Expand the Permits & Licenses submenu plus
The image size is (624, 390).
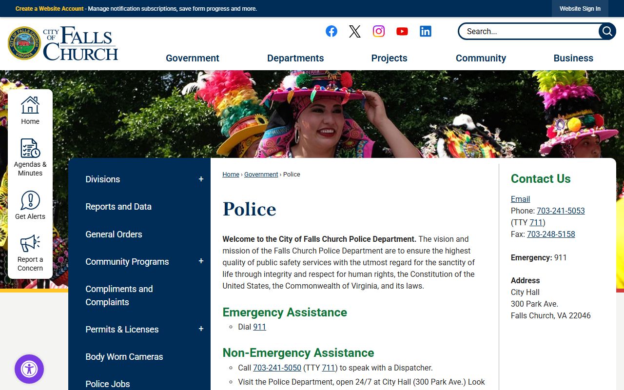[201, 329]
